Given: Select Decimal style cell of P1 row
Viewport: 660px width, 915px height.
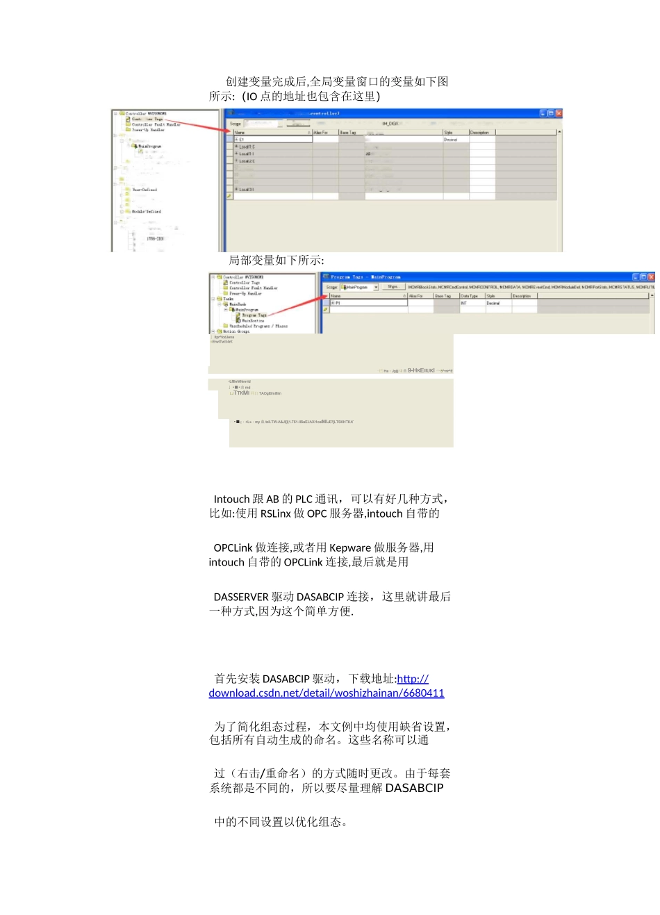Looking at the screenshot, I should pyautogui.click(x=498, y=303).
